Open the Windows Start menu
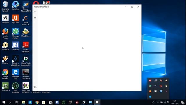Viewport: 186px width, 105px height. click(x=3, y=102)
